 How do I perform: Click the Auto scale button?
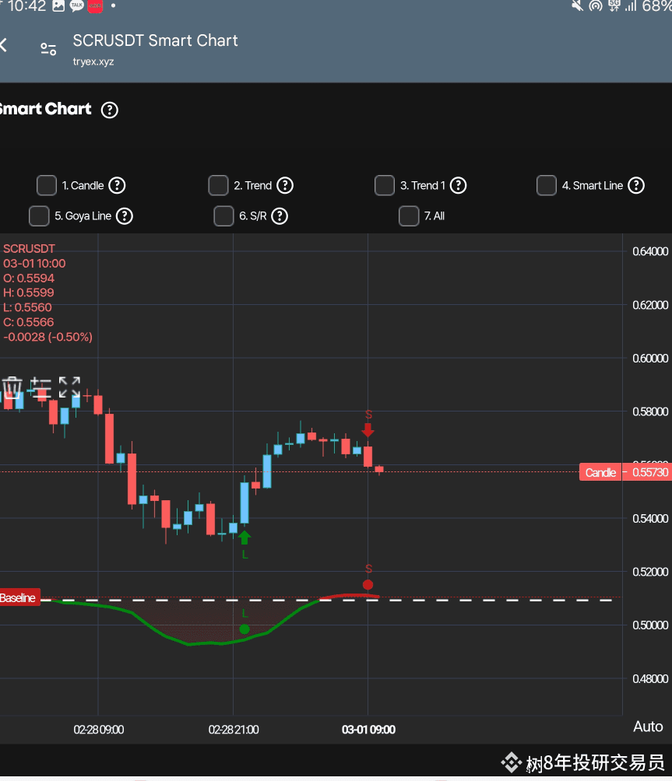coord(648,727)
